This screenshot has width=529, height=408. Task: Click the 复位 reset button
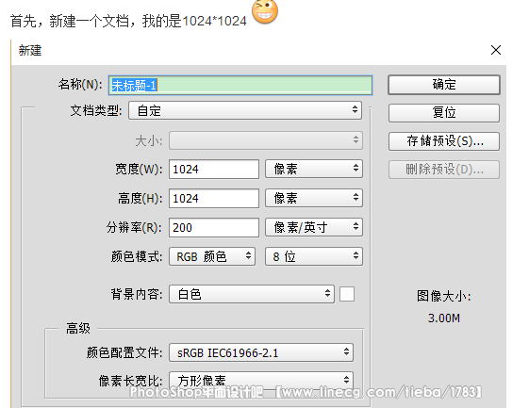click(x=444, y=113)
